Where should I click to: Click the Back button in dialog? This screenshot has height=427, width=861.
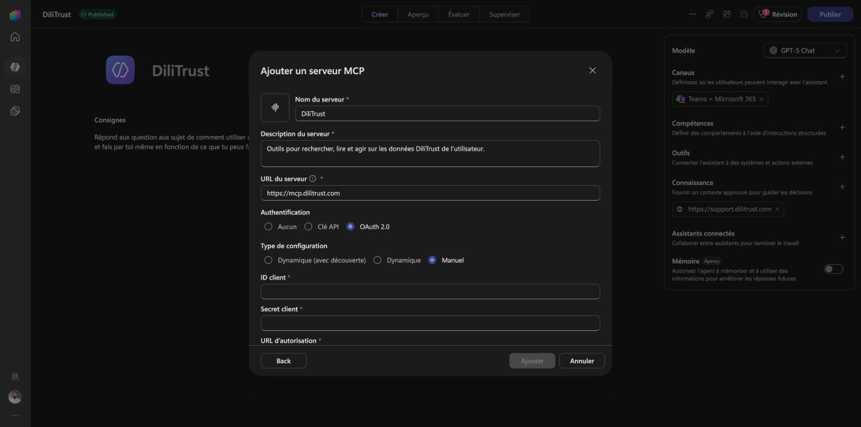coord(283,361)
